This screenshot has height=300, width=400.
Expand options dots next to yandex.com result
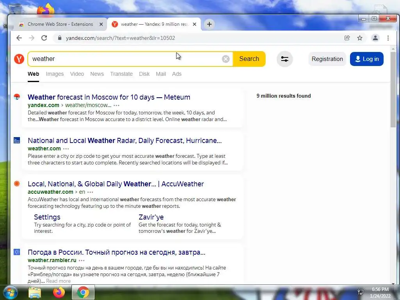pyautogui.click(x=116, y=105)
